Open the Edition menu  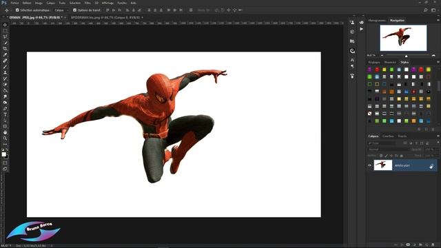pyautogui.click(x=27, y=3)
